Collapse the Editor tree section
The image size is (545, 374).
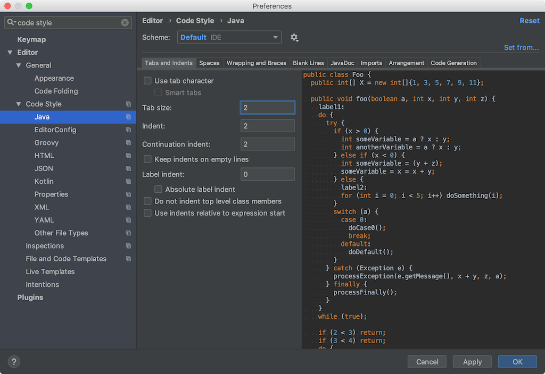pos(11,52)
